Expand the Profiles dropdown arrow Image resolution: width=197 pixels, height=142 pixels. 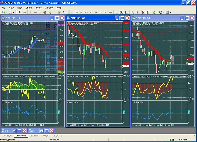tap(13, 12)
